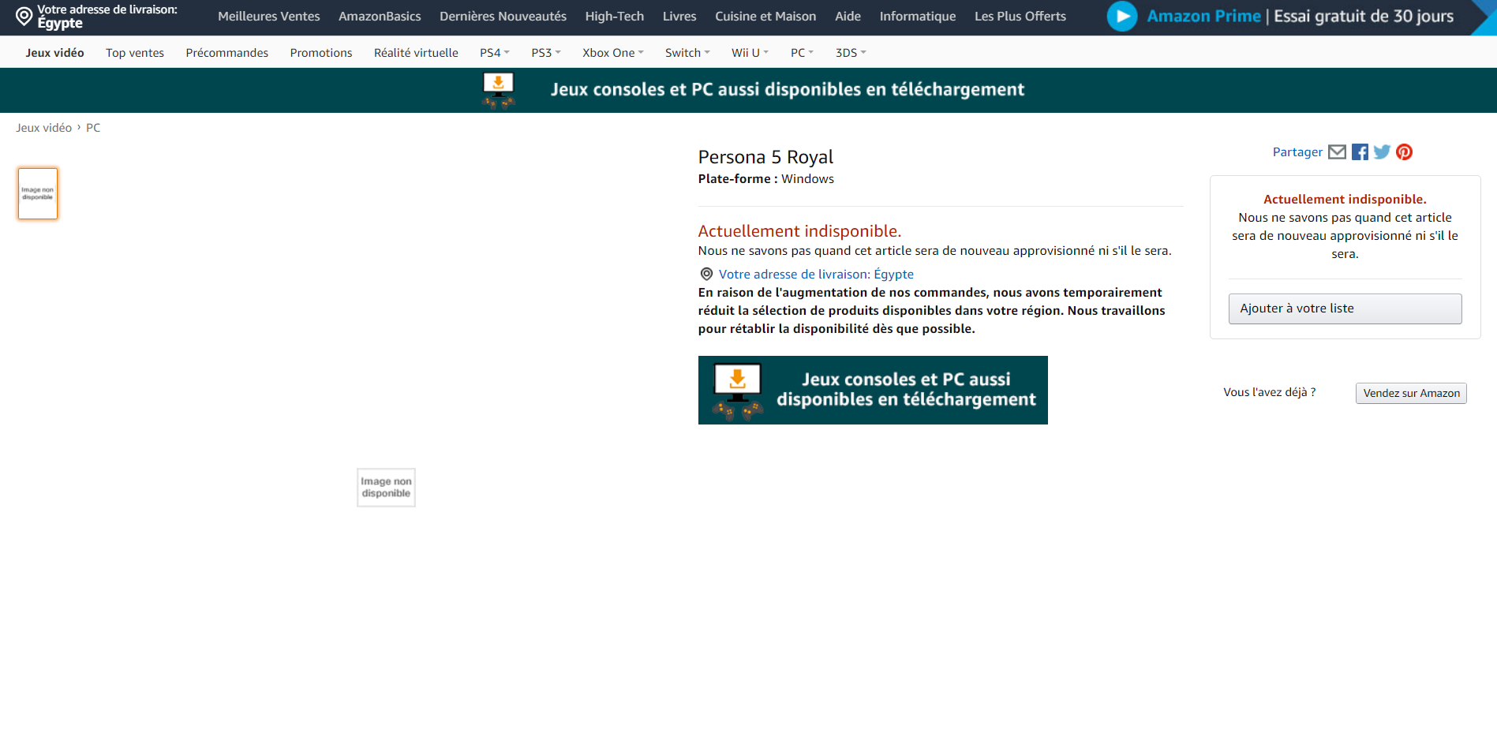The height and width of the screenshot is (733, 1497).
Task: Open the PS4 dropdown menu
Action: 495,53
